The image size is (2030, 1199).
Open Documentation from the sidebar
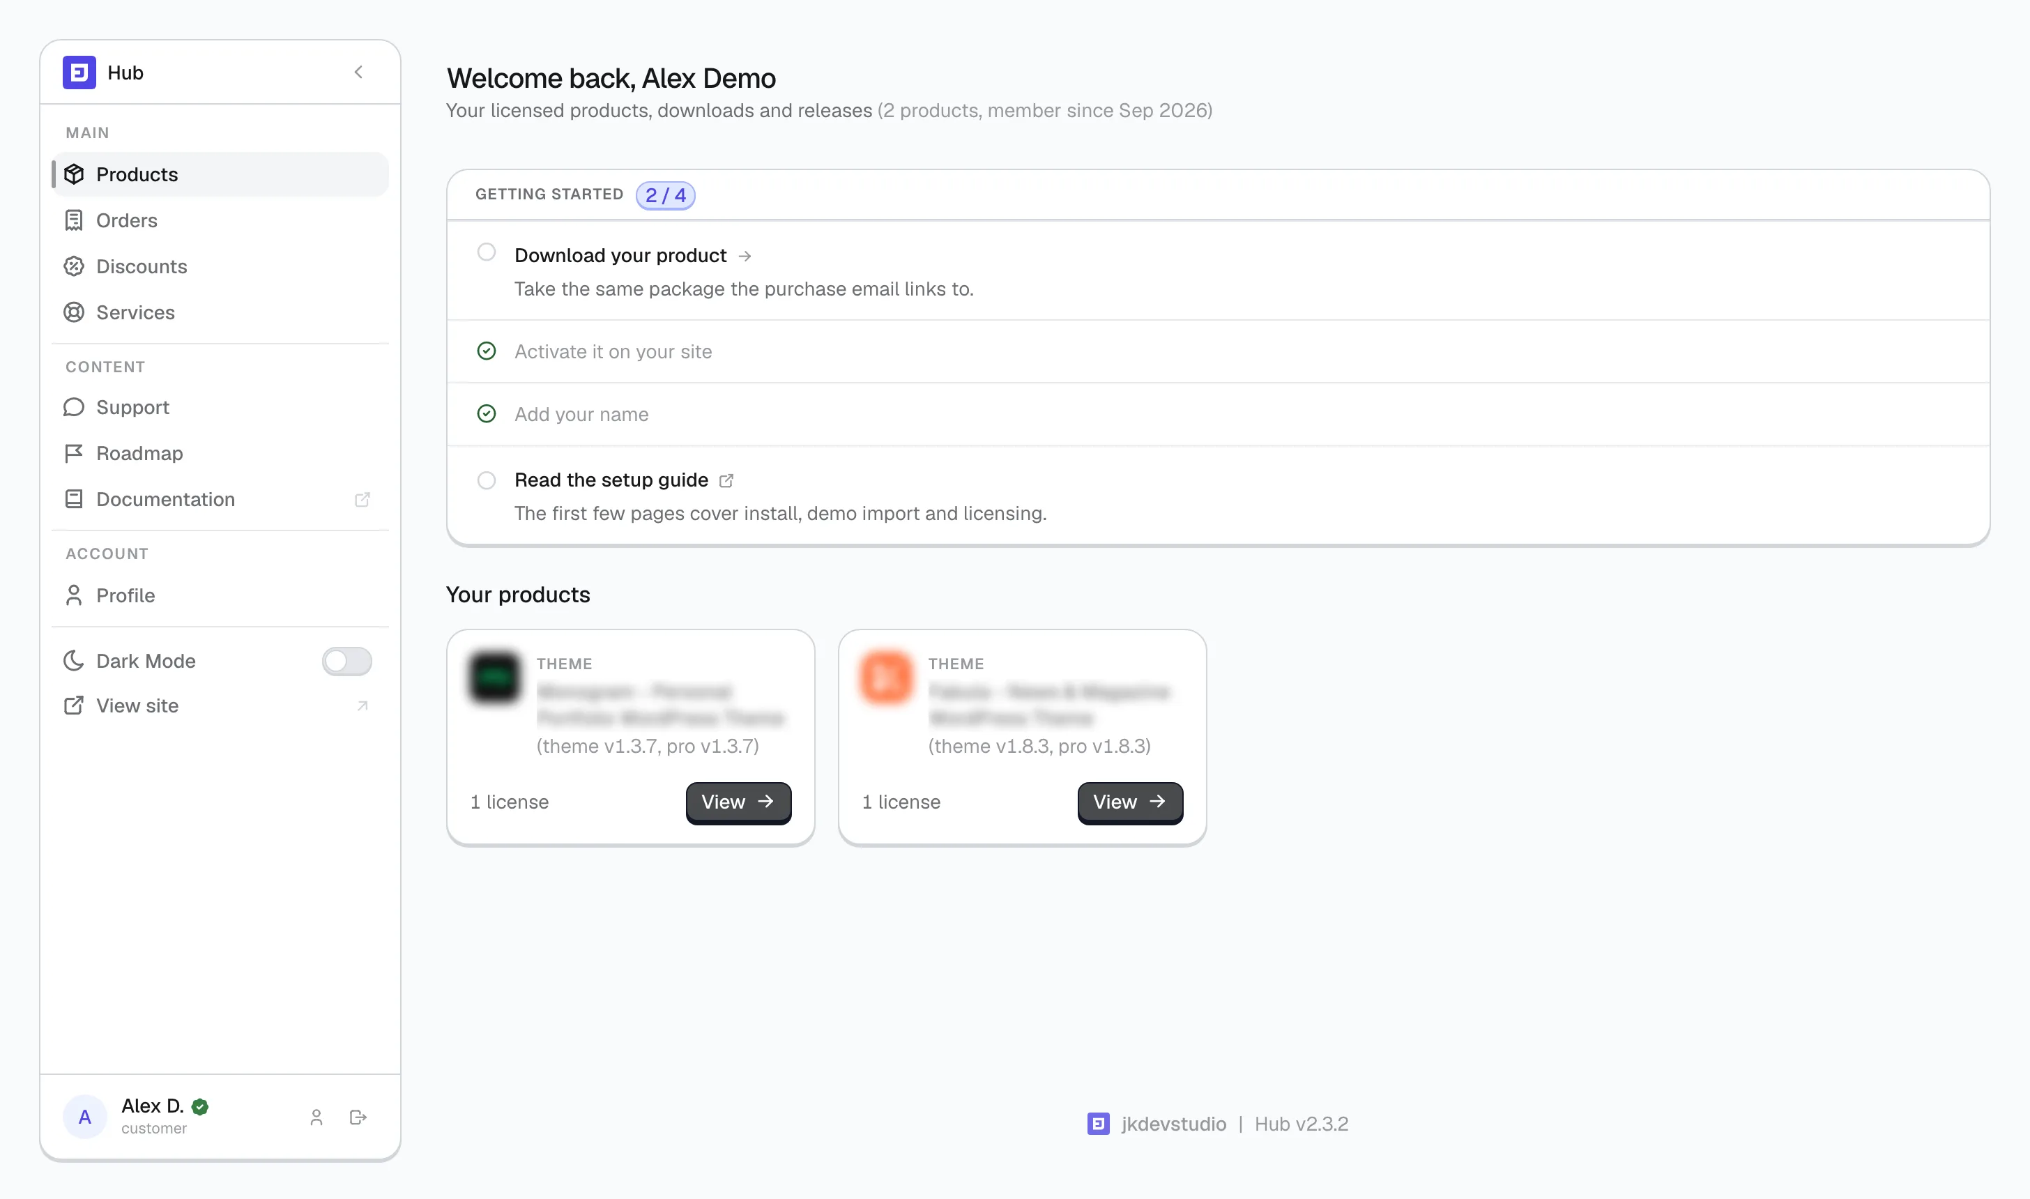pyautogui.click(x=220, y=499)
